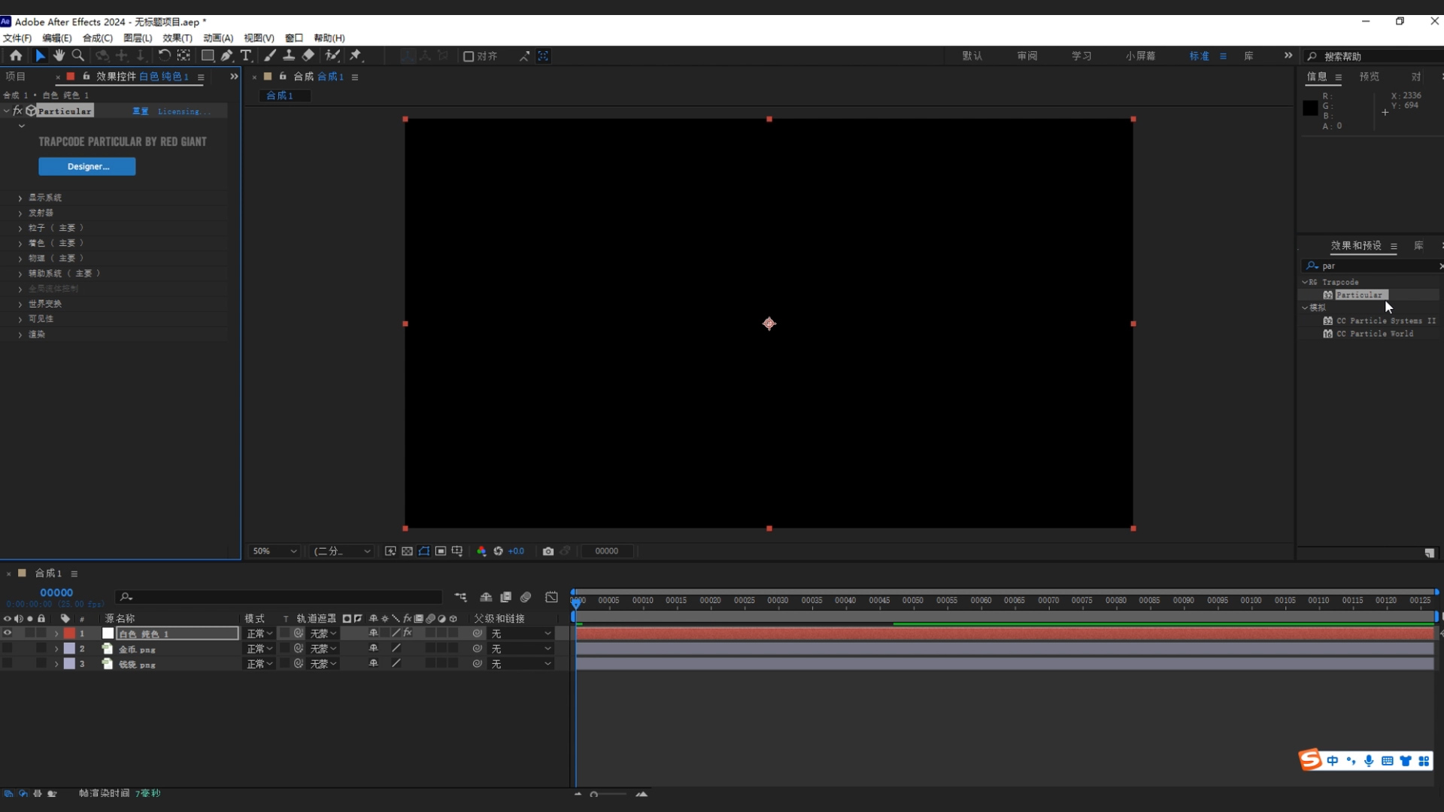
Task: Enable the 对齐 snapping checkbox
Action: tap(468, 56)
